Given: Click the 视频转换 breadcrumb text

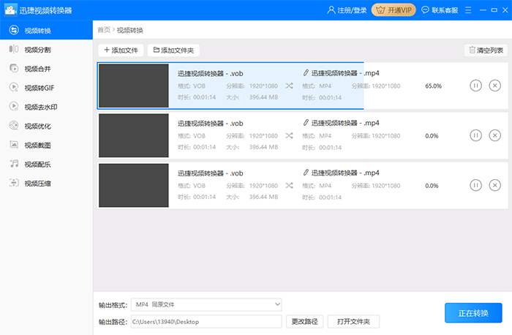Looking at the screenshot, I should pos(130,30).
